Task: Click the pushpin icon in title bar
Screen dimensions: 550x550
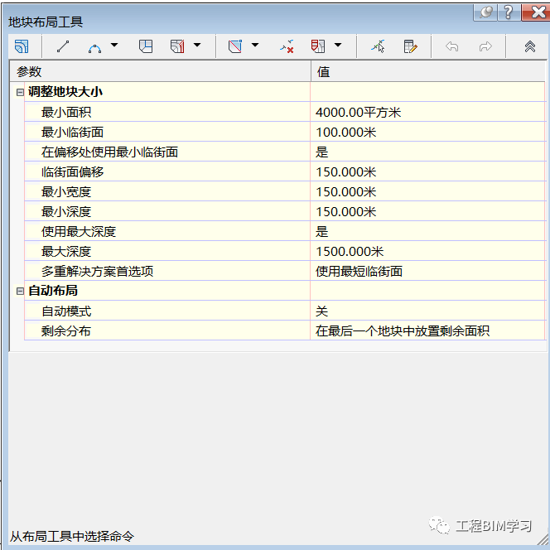Action: pos(485,12)
